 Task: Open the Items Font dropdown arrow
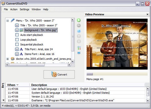pyautogui.click(x=17, y=54)
